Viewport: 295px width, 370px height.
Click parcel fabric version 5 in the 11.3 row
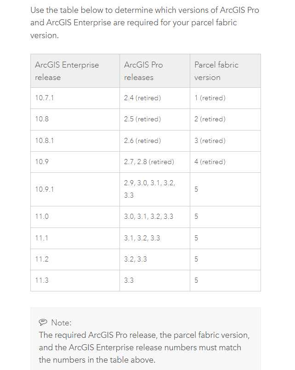[196, 280]
